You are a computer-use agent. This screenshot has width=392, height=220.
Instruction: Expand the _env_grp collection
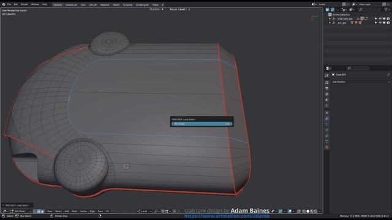click(330, 23)
